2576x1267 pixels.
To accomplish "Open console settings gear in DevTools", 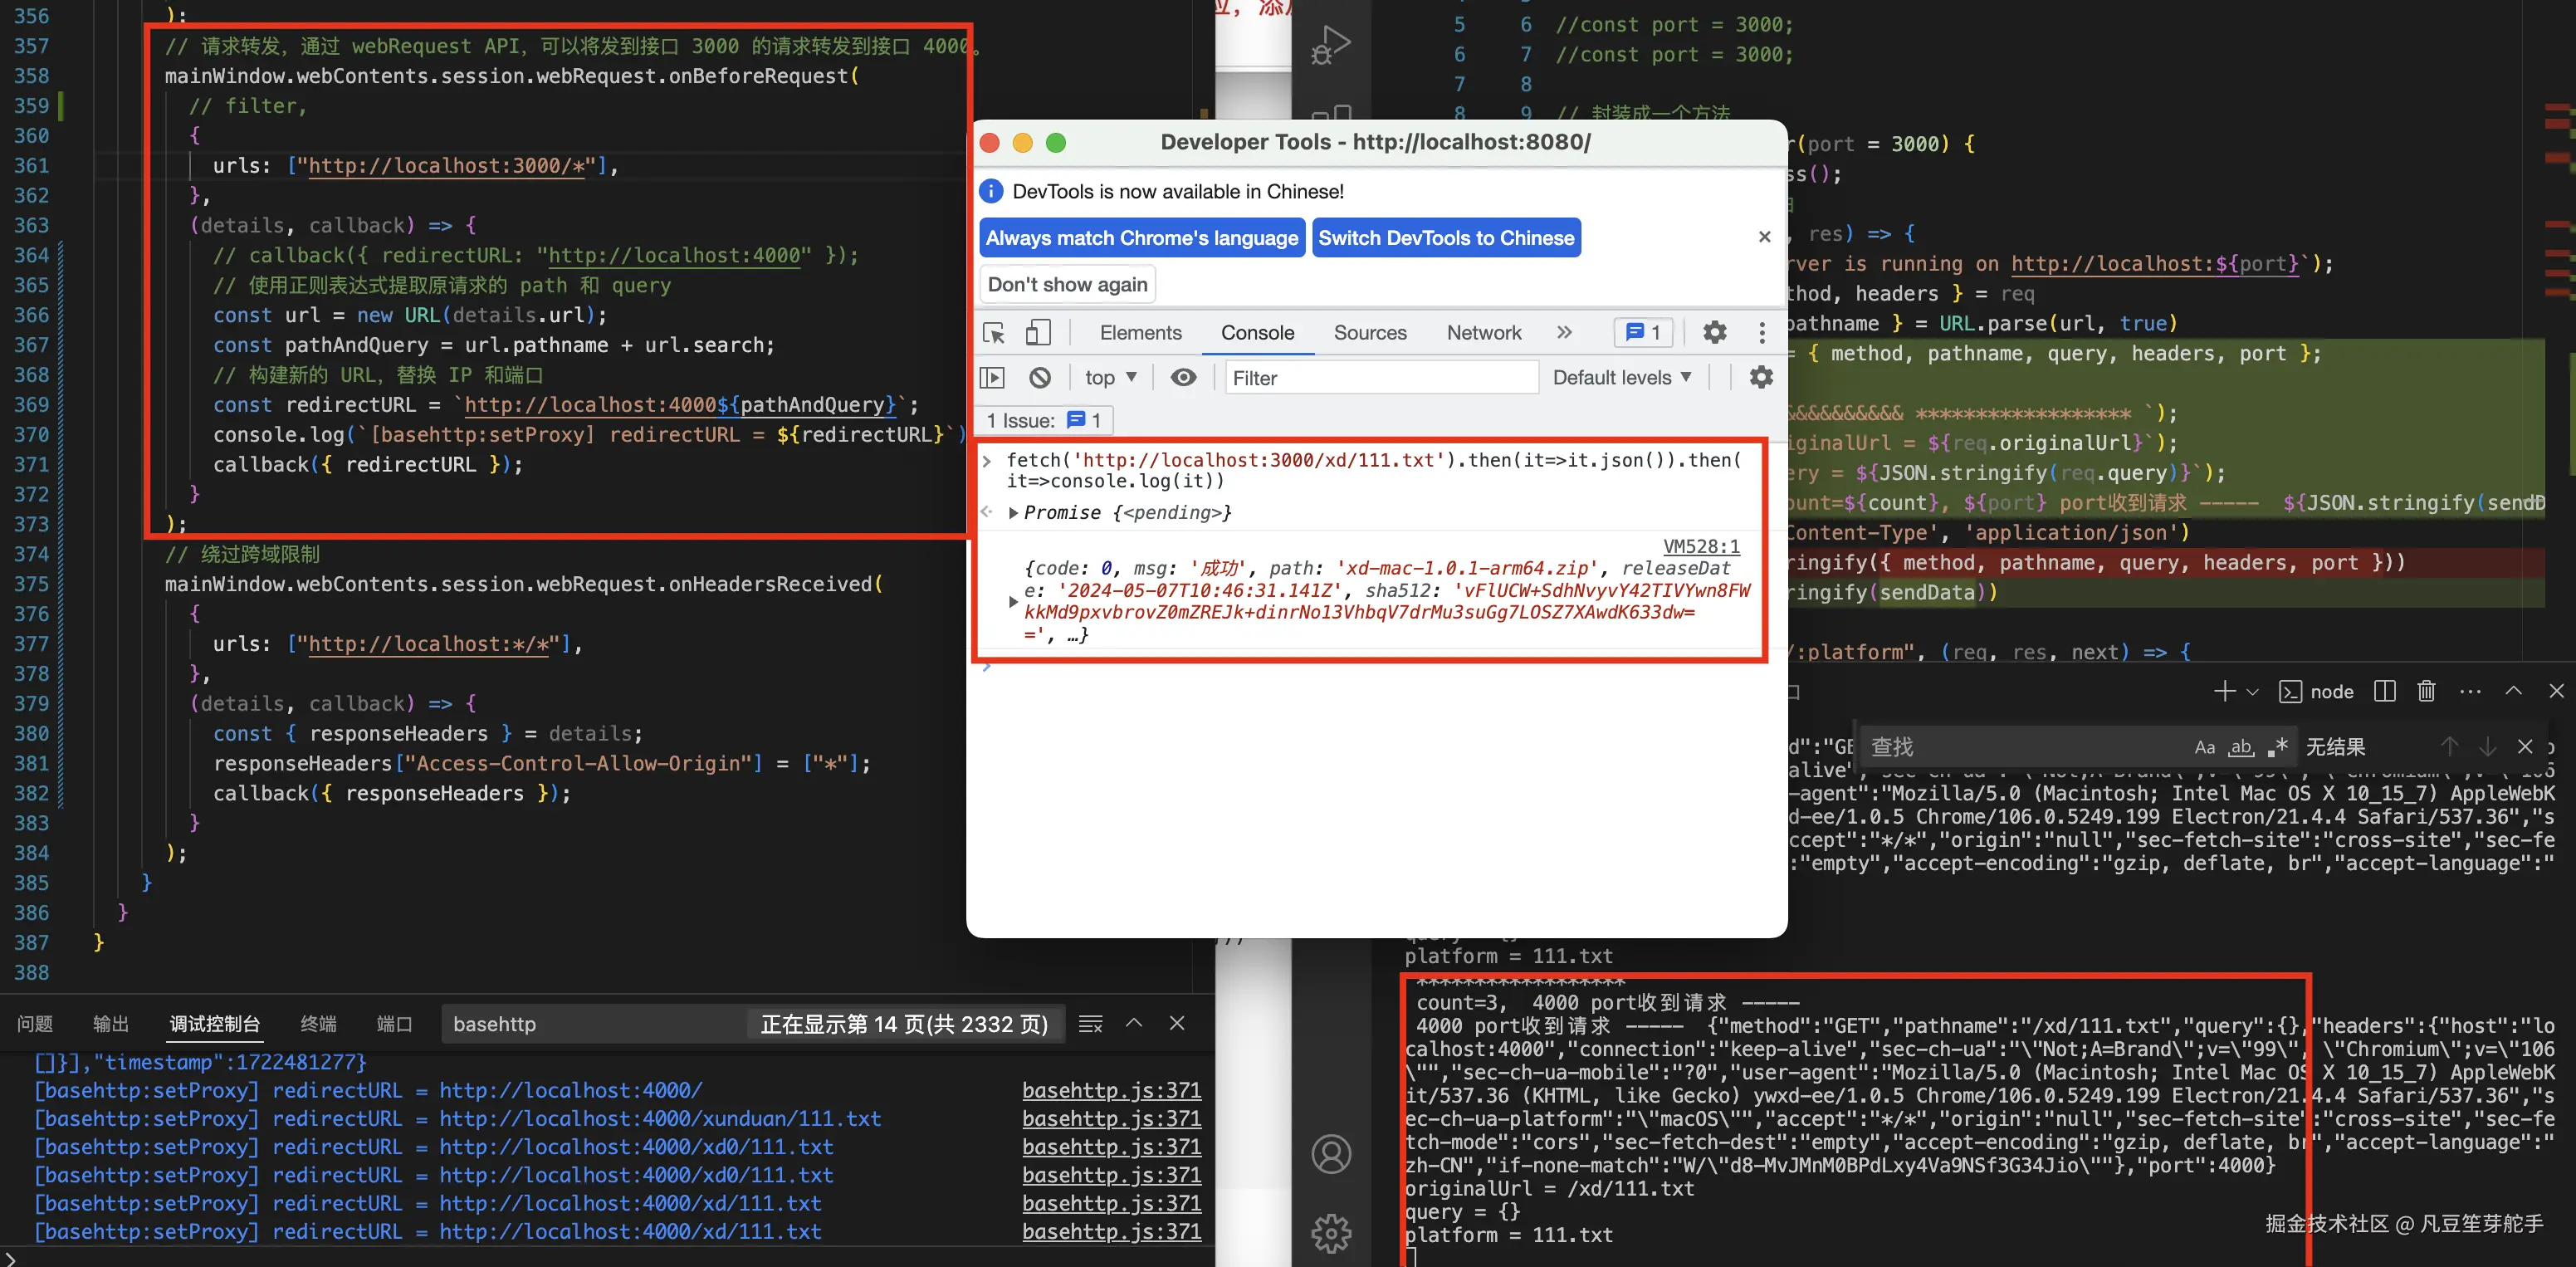I will [x=1761, y=377].
